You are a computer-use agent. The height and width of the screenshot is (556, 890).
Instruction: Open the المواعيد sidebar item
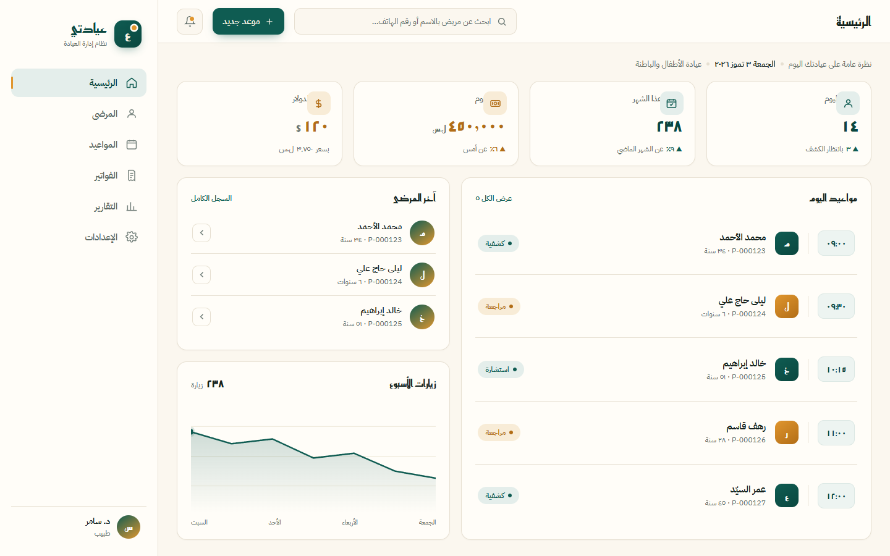click(x=79, y=145)
